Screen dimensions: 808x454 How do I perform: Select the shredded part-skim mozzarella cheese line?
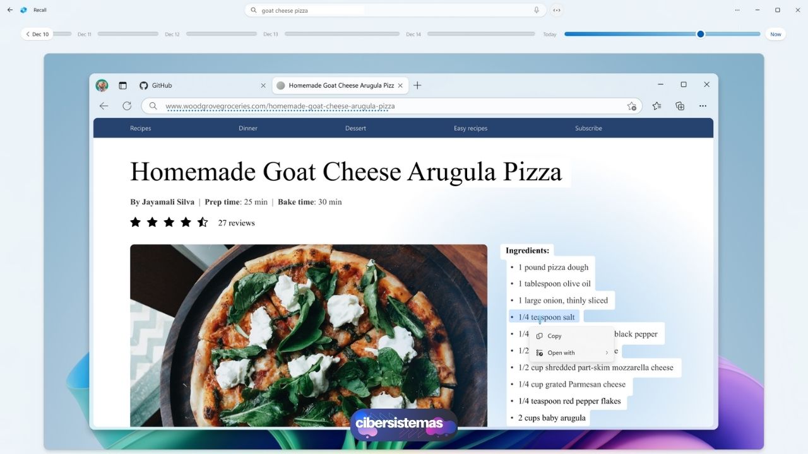point(596,368)
